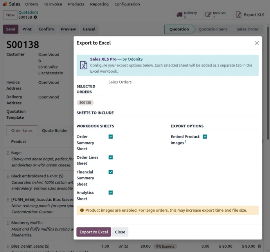270x252 pixels.
Task: Open the Invoices pencil icon button
Action: pos(208,14)
